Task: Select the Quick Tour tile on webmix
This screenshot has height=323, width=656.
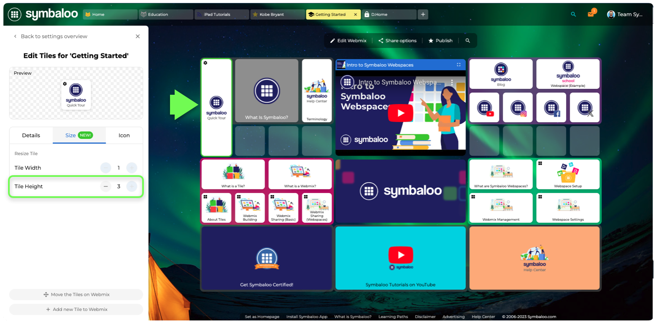Action: (x=216, y=107)
